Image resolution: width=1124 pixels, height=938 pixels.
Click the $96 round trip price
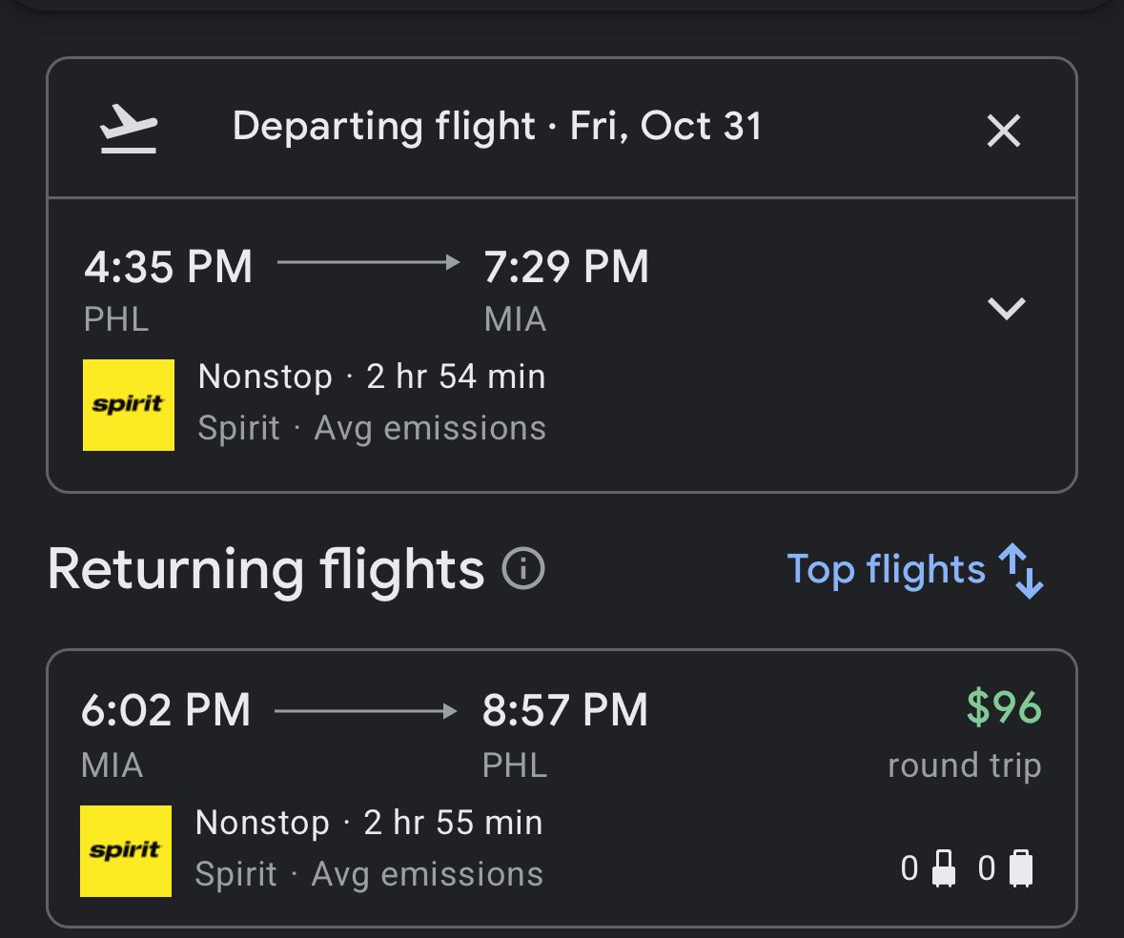[x=1004, y=708]
